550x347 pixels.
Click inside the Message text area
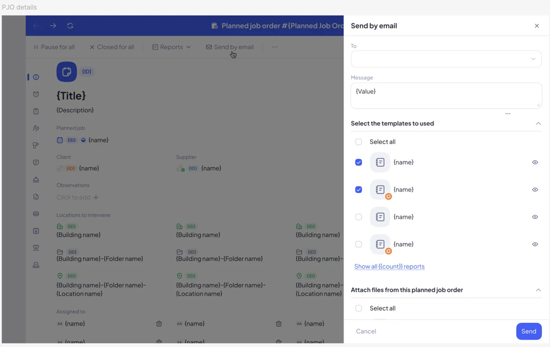point(446,95)
